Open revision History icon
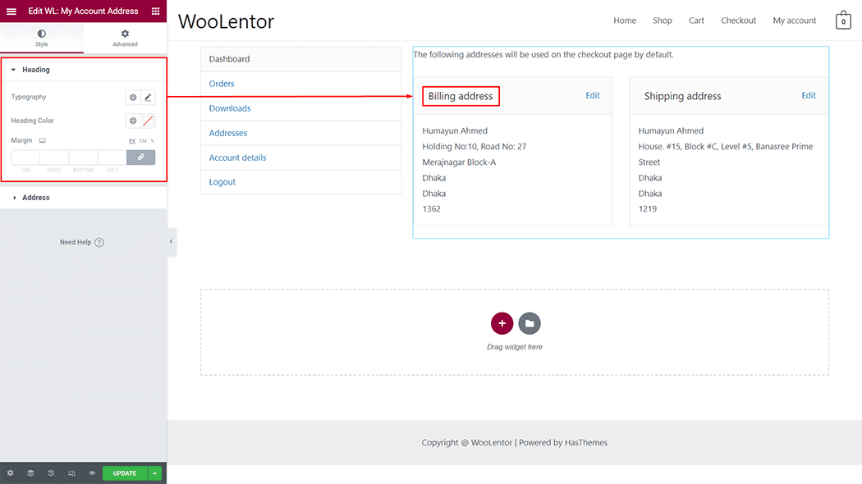 tap(51, 473)
